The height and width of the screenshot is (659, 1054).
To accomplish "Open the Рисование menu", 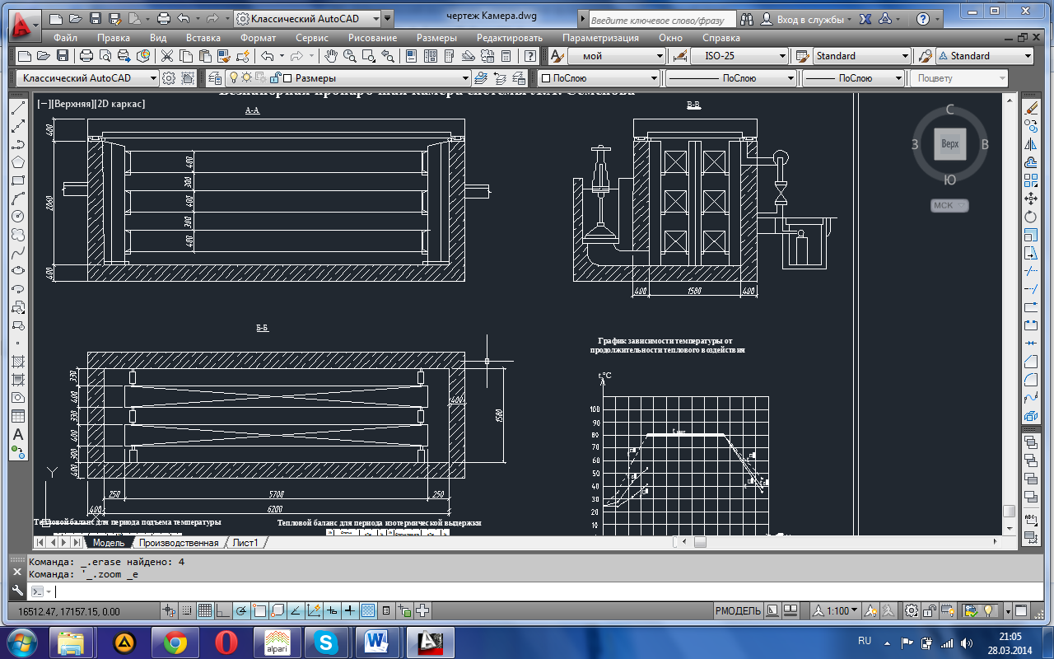I will [372, 38].
